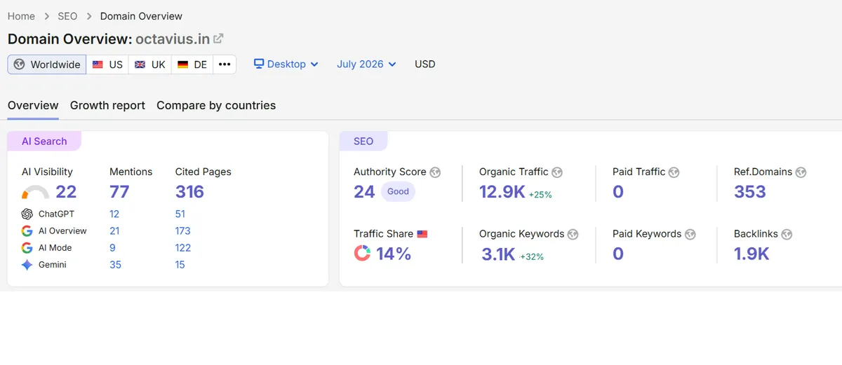This screenshot has width=842, height=365.
Task: Open Ref.Domains value 353
Action: [x=750, y=192]
